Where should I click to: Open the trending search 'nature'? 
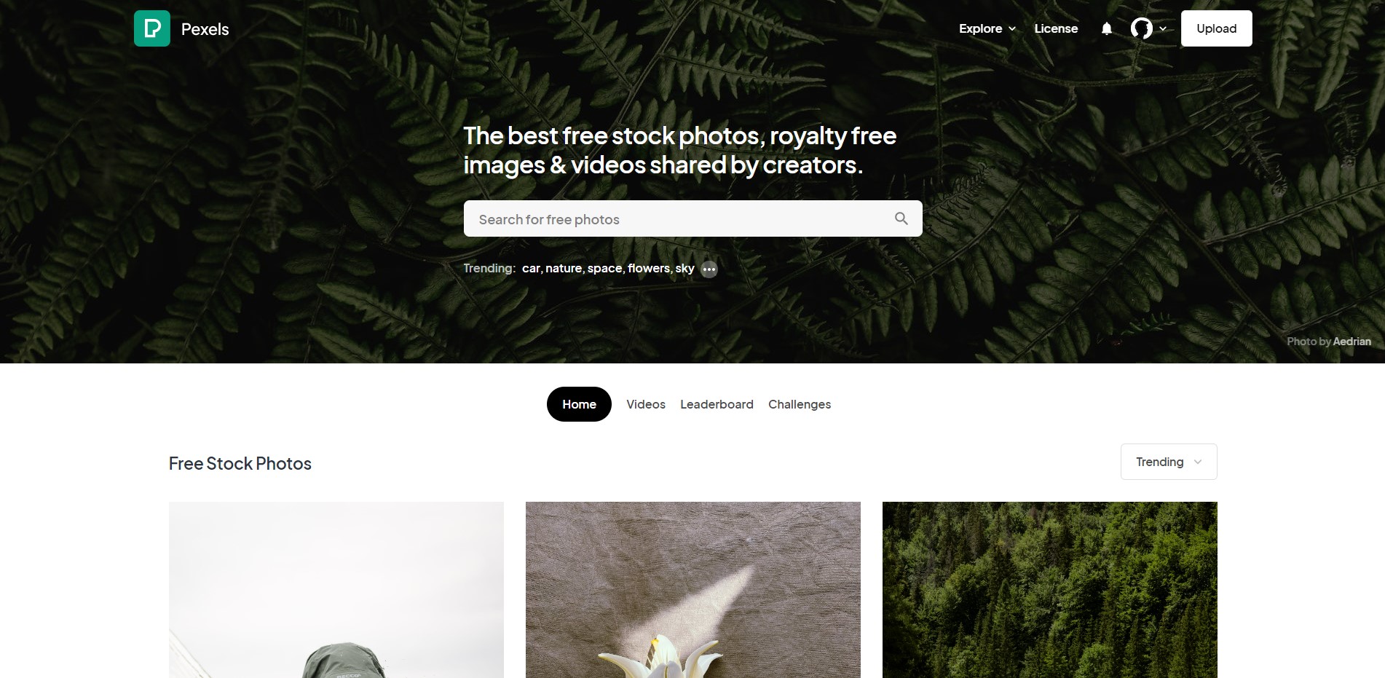(564, 268)
